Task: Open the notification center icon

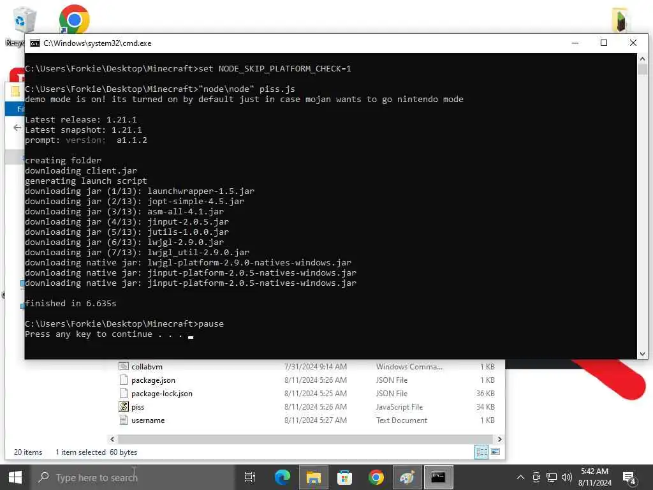Action: pos(629,477)
